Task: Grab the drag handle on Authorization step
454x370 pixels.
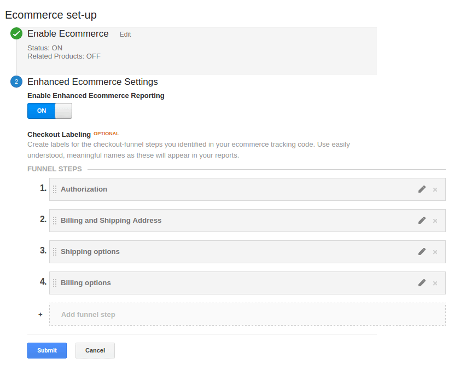Action: point(55,189)
